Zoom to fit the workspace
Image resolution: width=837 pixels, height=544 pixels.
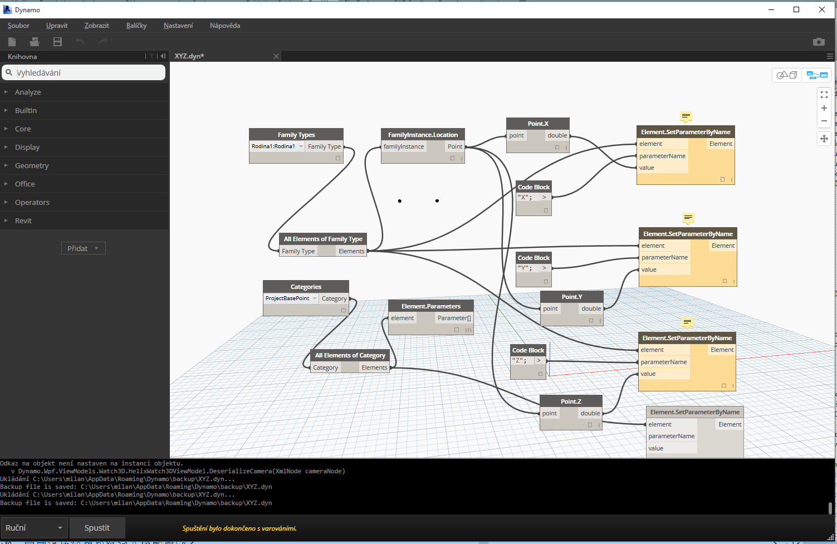824,95
